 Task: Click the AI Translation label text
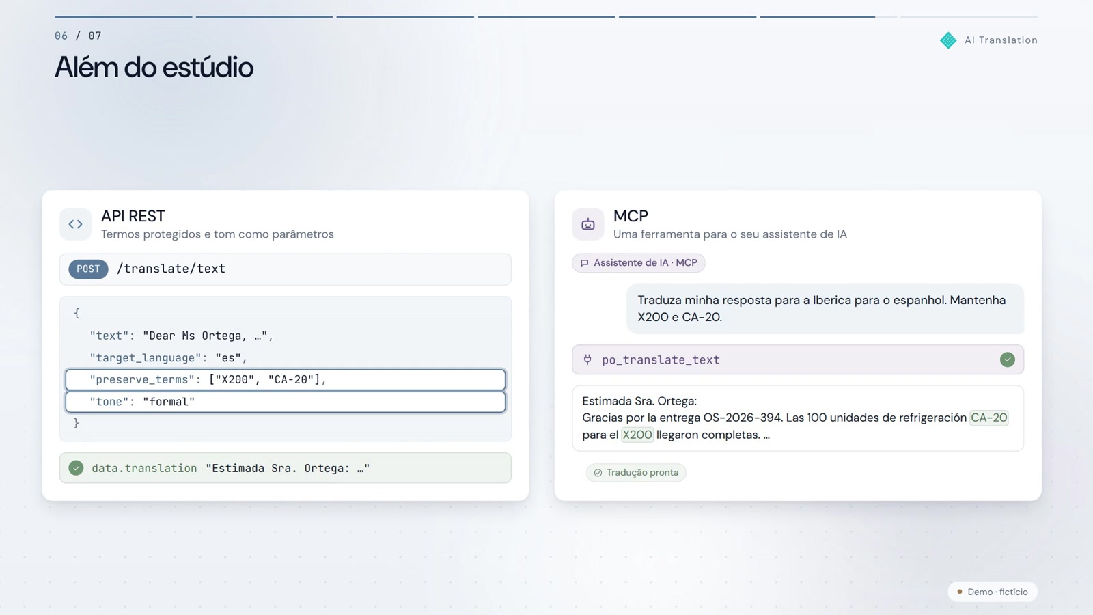tap(1001, 40)
